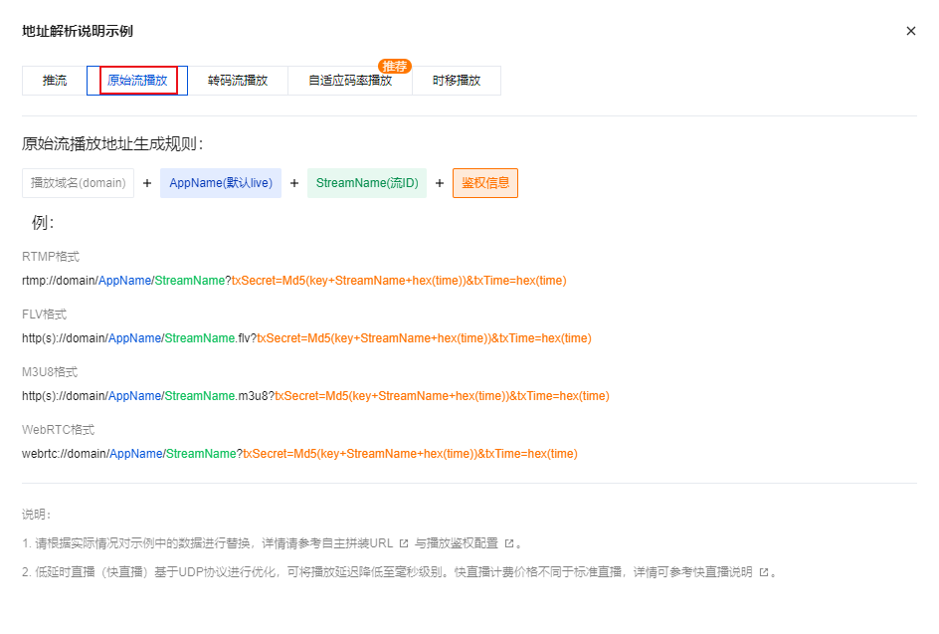This screenshot has width=939, height=634.
Task: Open the 自主拼装URL link
Action: coord(357,543)
